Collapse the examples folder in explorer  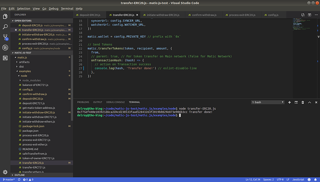[x=25, y=71]
